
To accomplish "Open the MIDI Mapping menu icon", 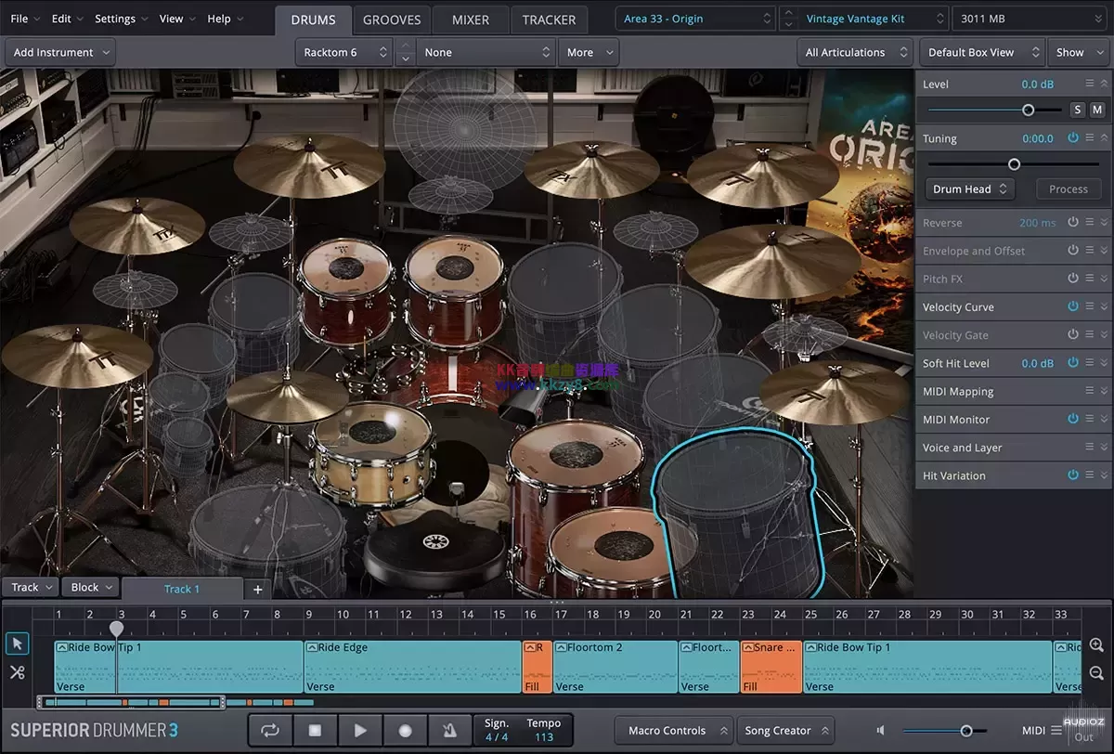I will [x=1090, y=391].
